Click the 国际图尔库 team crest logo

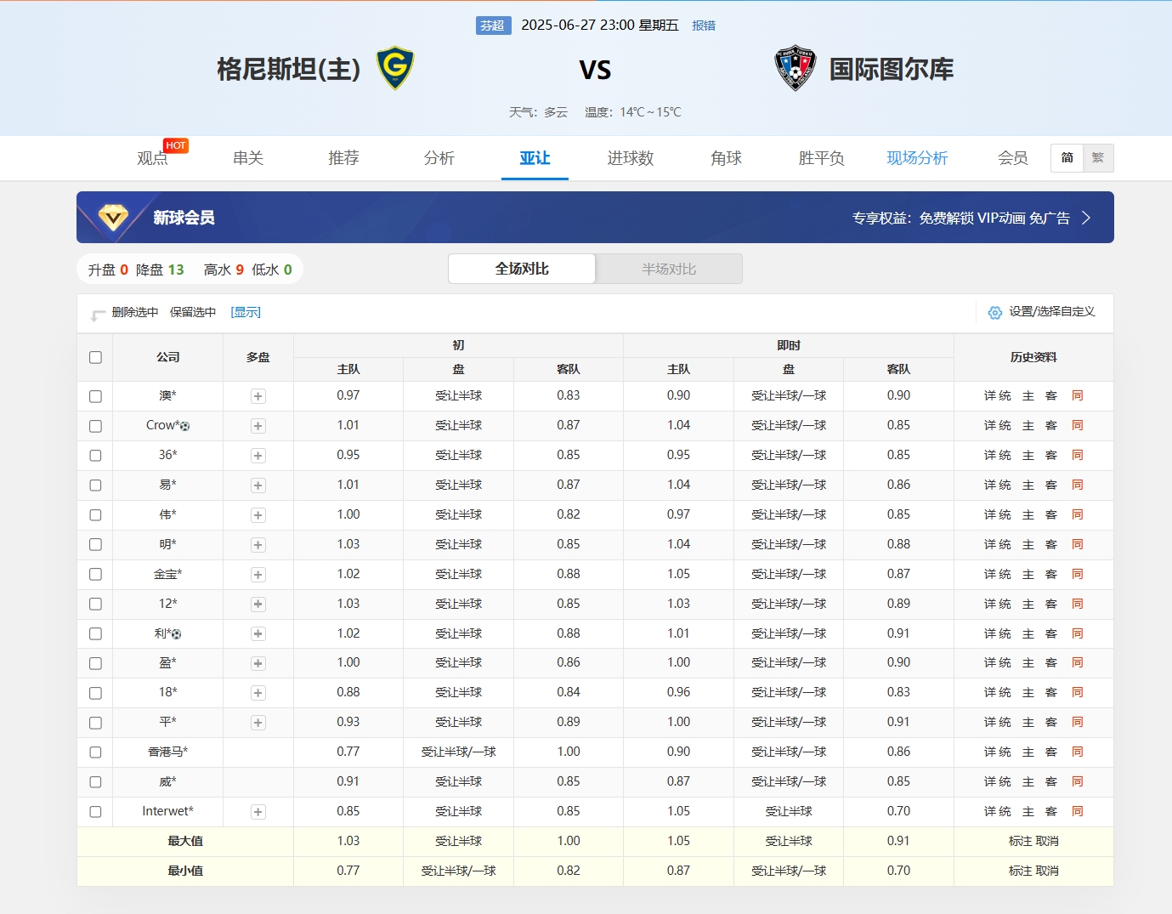[795, 69]
